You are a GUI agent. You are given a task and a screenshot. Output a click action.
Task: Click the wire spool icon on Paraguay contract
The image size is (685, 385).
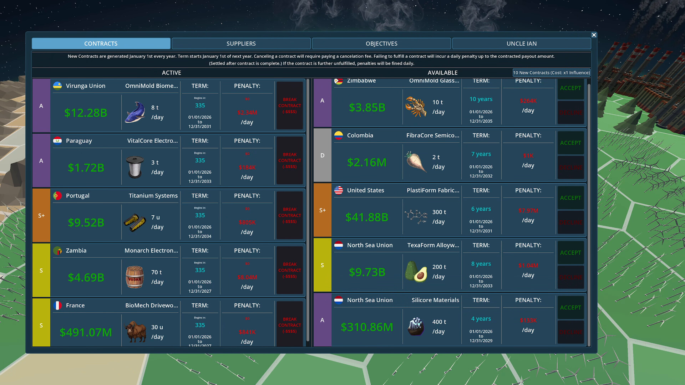click(x=135, y=166)
